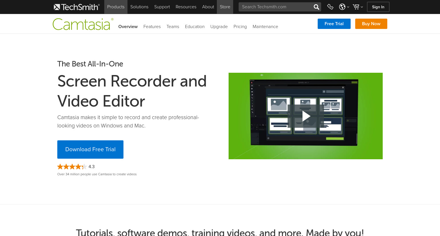
Task: Click 'Over 34 million people' text
Action: coord(97,174)
